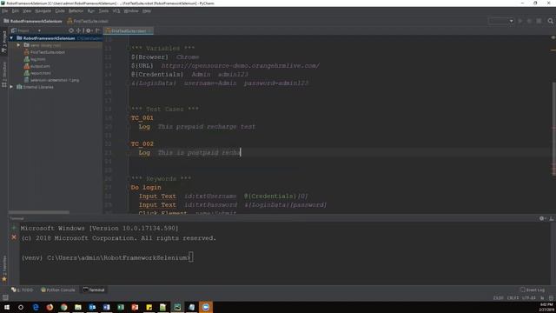Hide the Project tool window
Image resolution: width=556 pixels, height=313 pixels.
coord(97,31)
